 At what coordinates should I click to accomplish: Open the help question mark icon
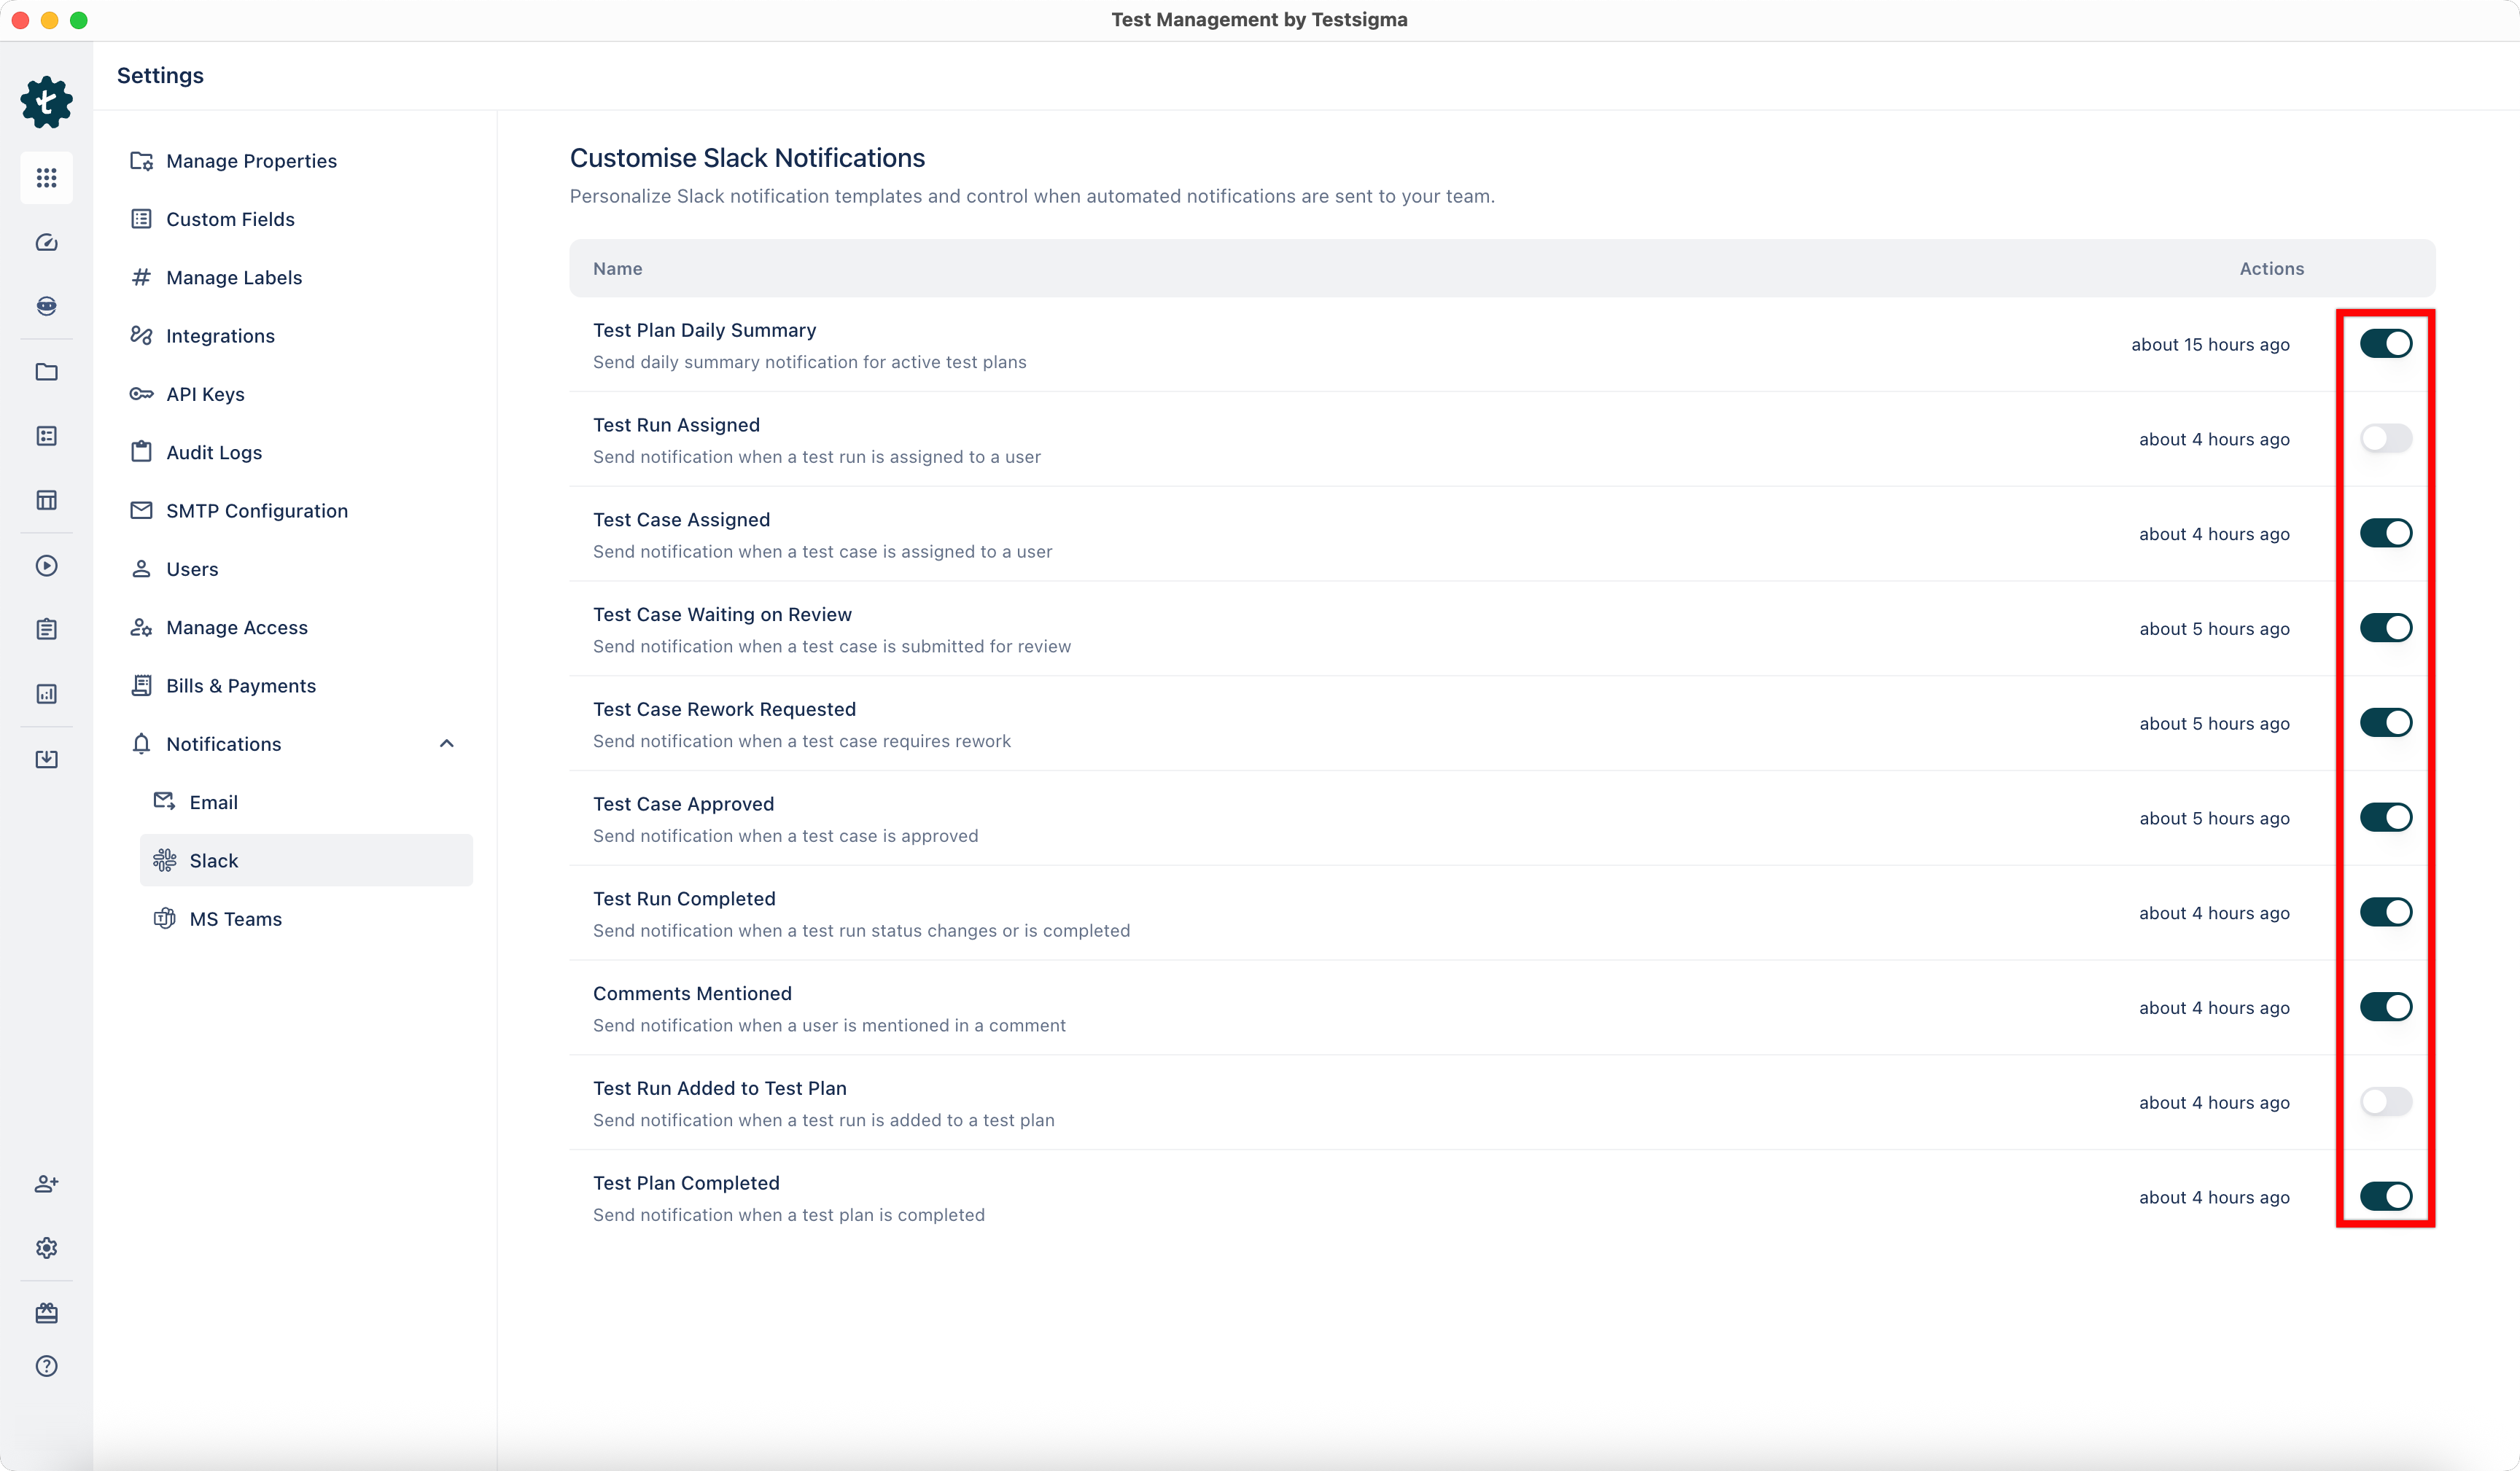coord(46,1366)
